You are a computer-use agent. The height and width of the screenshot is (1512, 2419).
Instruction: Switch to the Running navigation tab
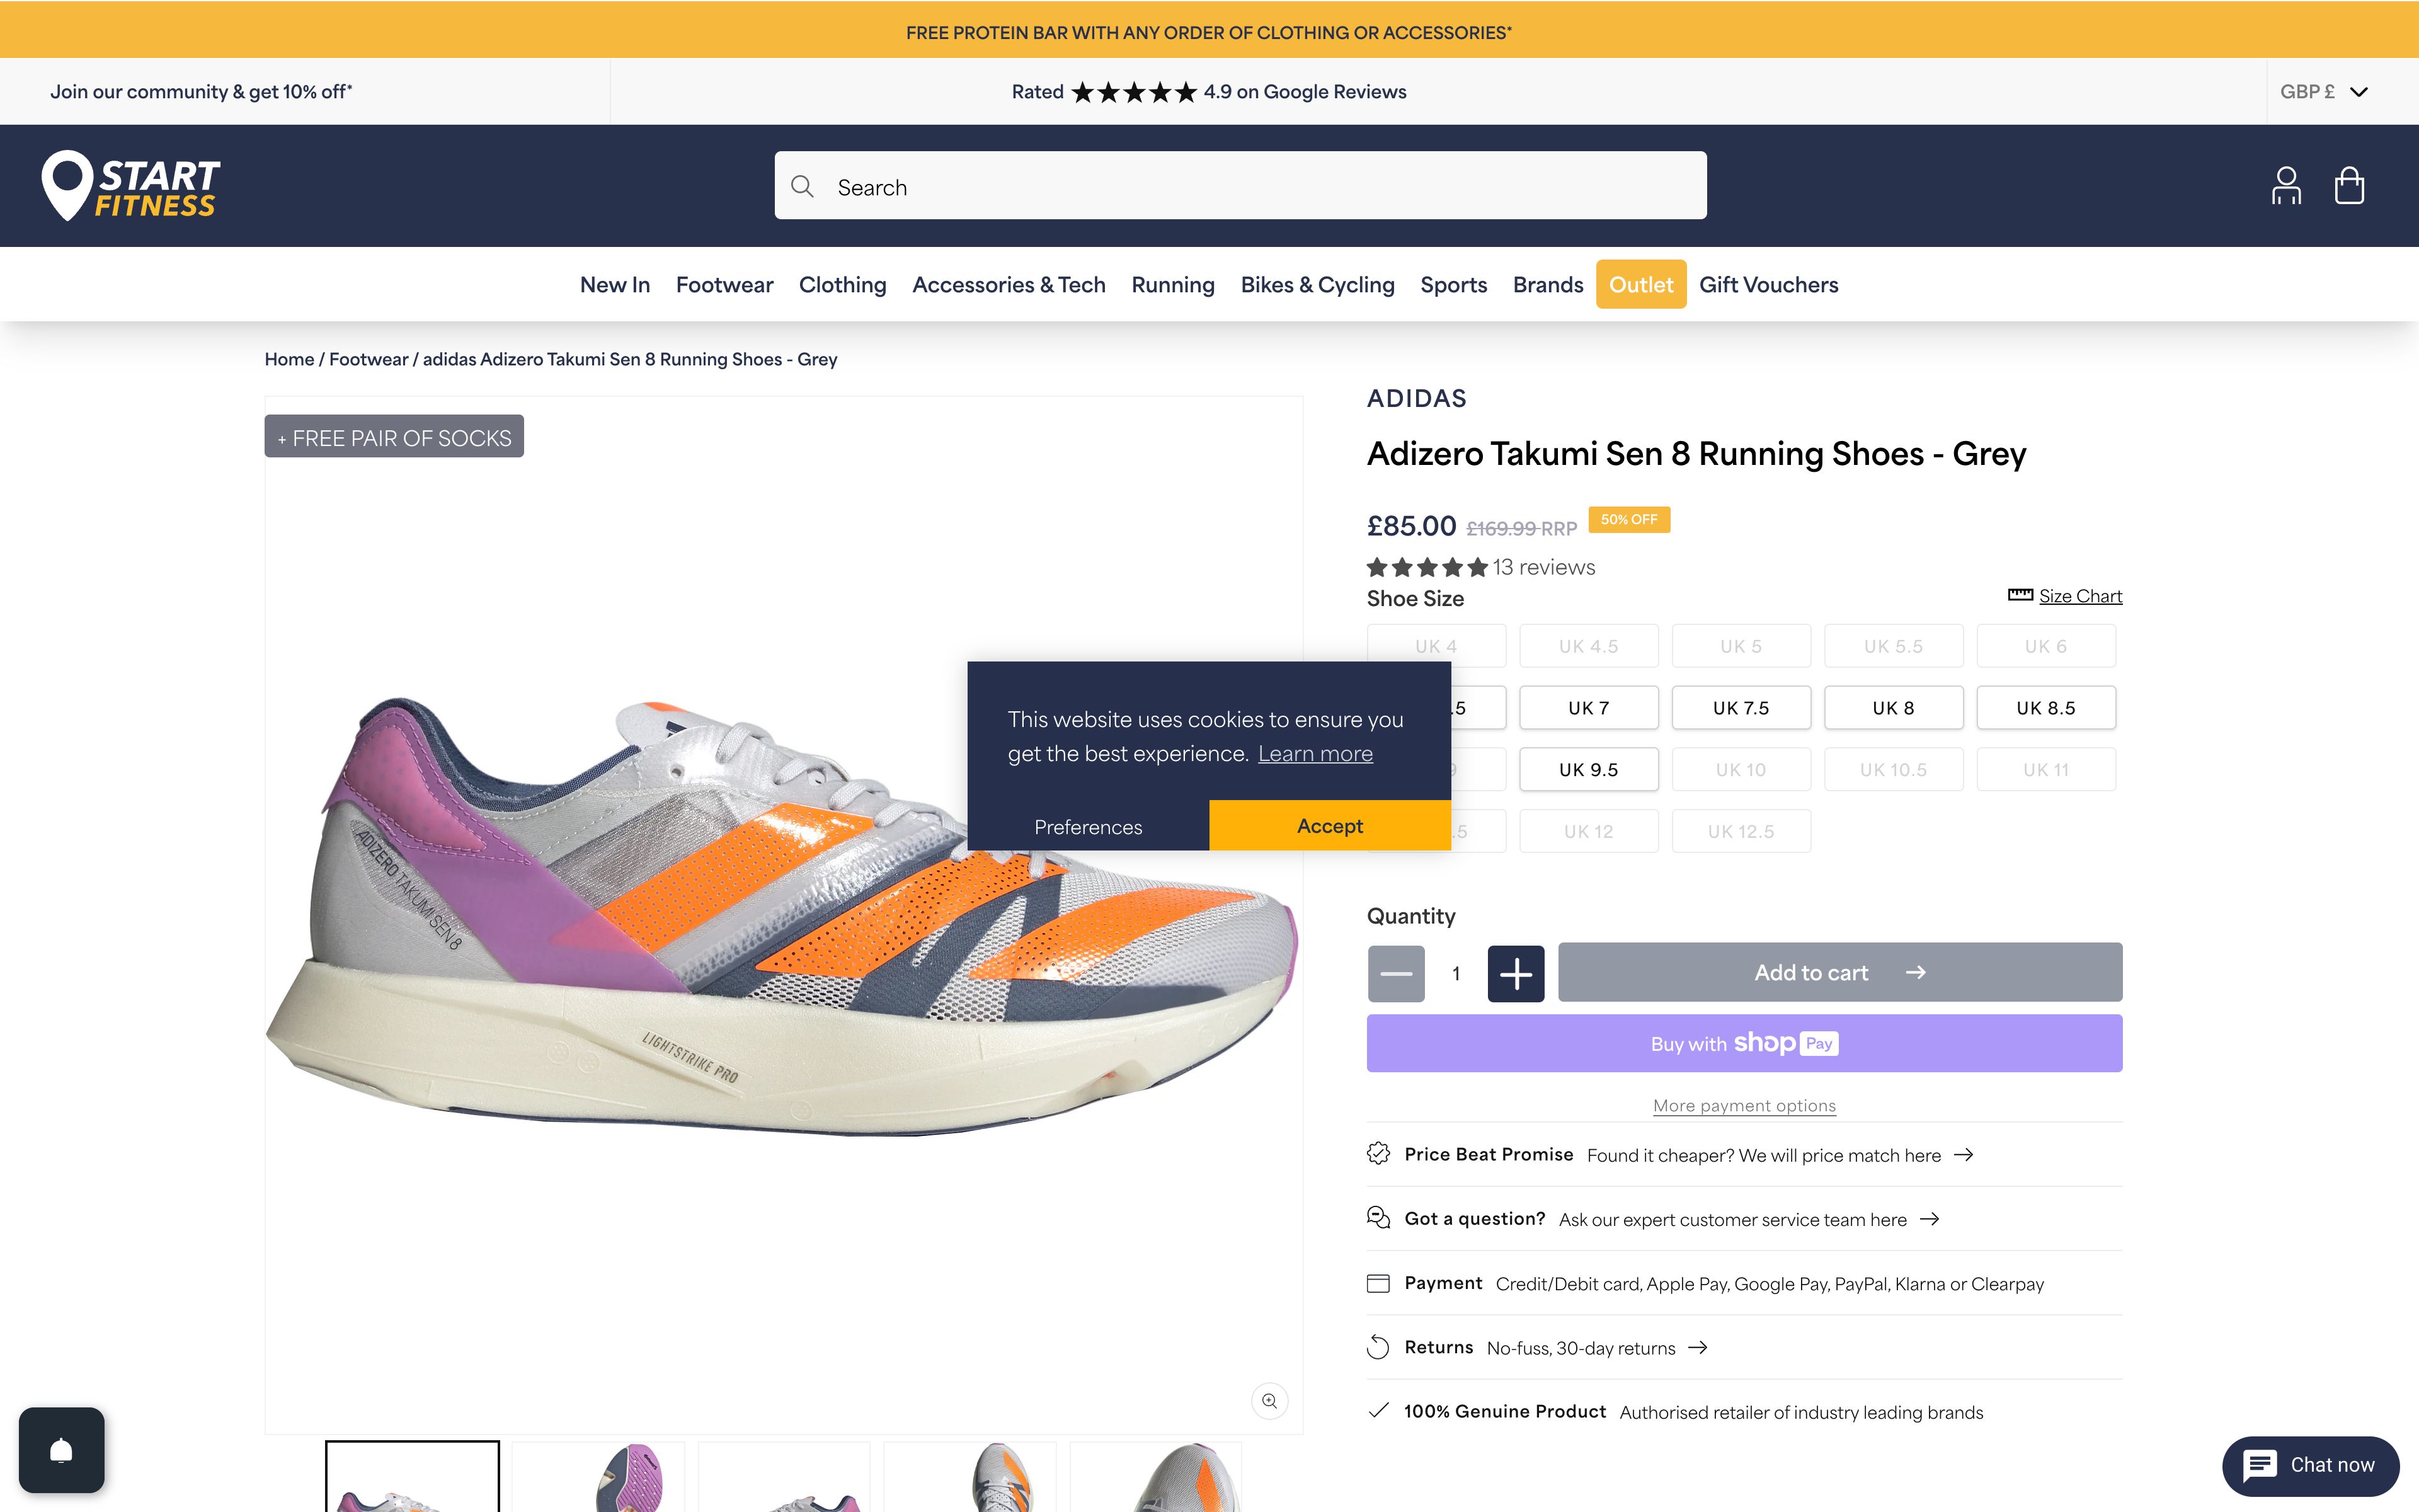[x=1172, y=284]
